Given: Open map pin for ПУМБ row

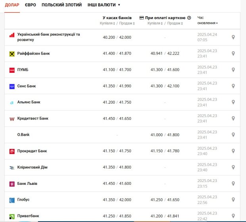Looking at the screenshot, I should point(233,70).
